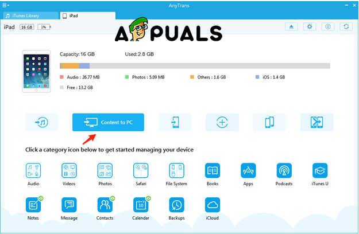The height and width of the screenshot is (234, 359).
Task: Open the Videos category
Action: tap(69, 170)
